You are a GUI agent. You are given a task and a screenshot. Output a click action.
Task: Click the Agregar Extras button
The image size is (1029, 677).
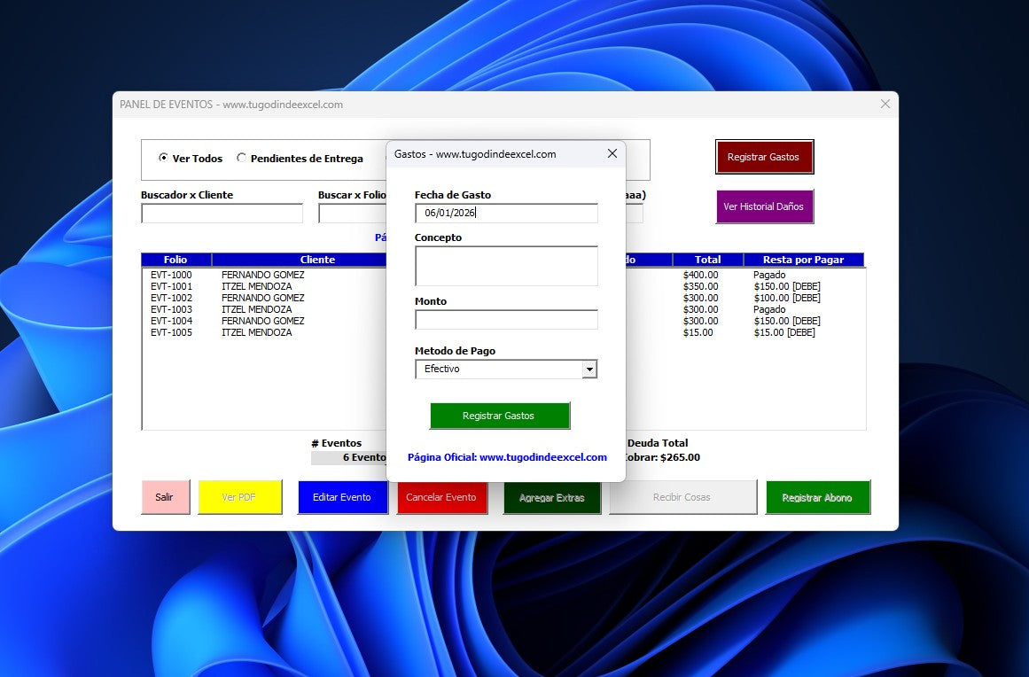click(x=551, y=497)
